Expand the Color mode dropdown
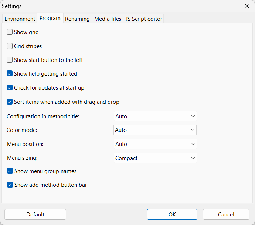The width and height of the screenshot is (255, 225). pos(155,130)
